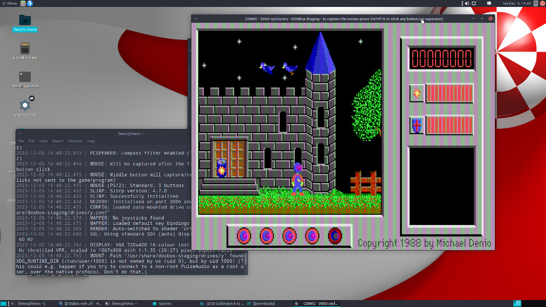Click the terminal window scrollbar thumb
This screenshot has width=546, height=307.
click(x=246, y=259)
